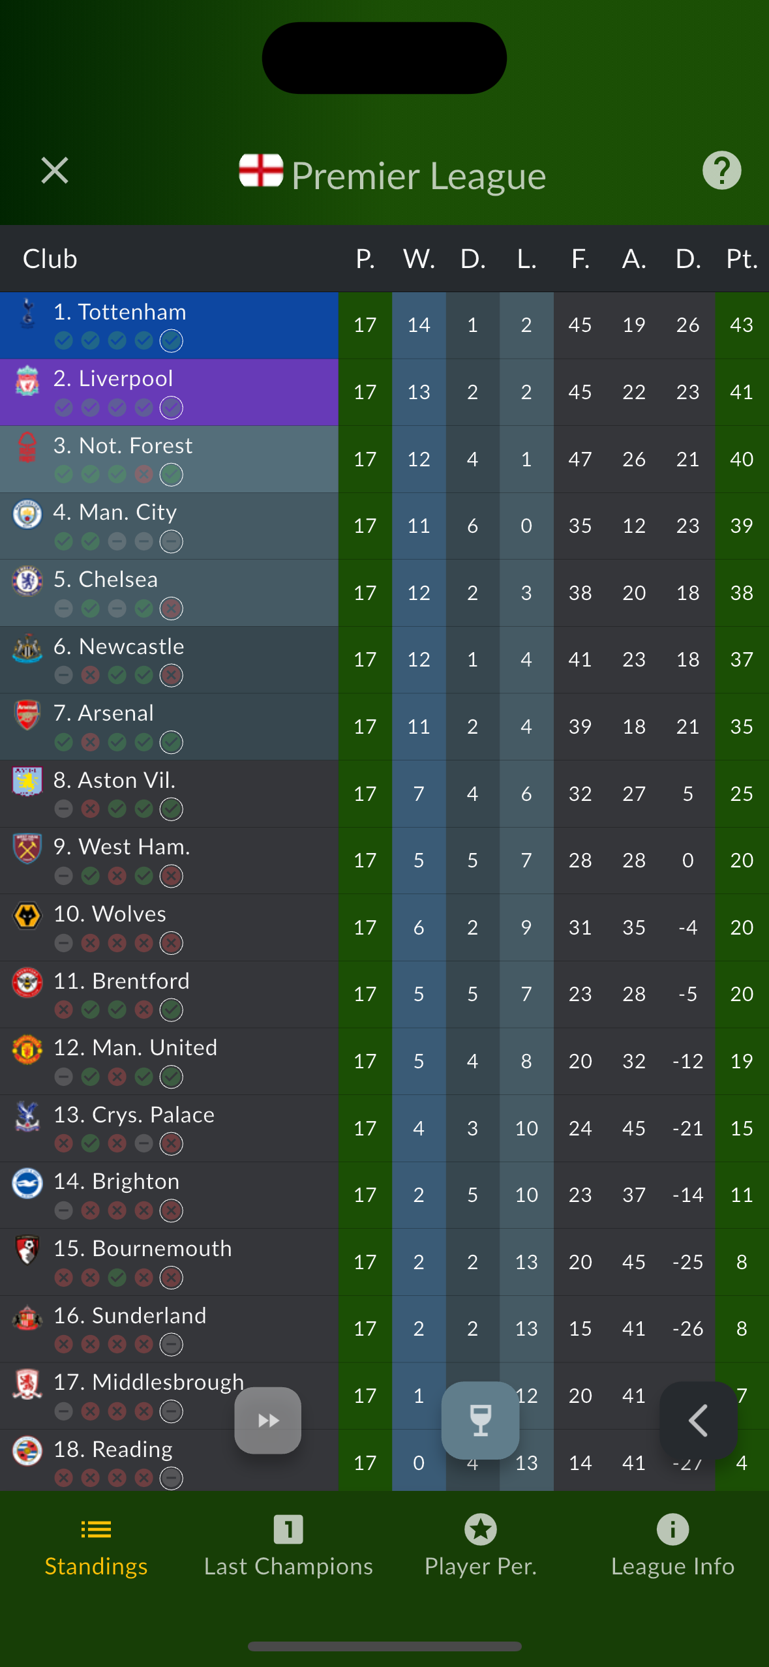Viewport: 769px width, 1667px height.
Task: Tap the Man. City club badge
Action: (27, 514)
